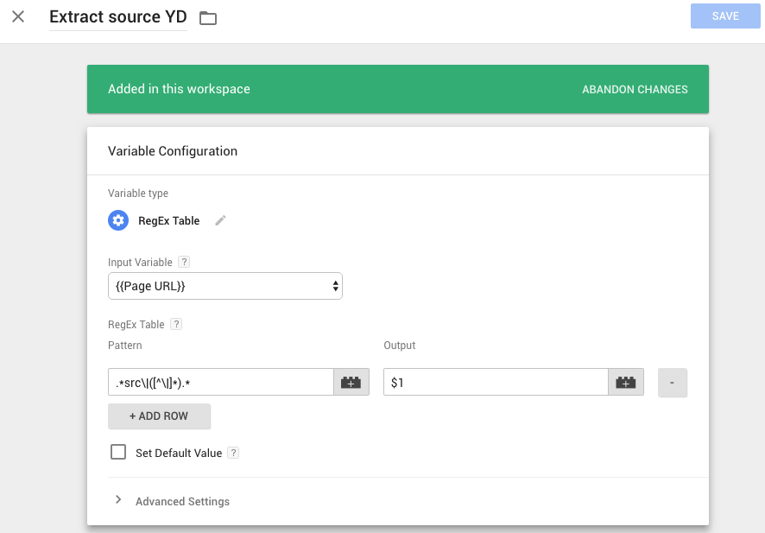Click ABANDON CHANGES in the green banner
The width and height of the screenshot is (765, 533).
pyautogui.click(x=635, y=89)
